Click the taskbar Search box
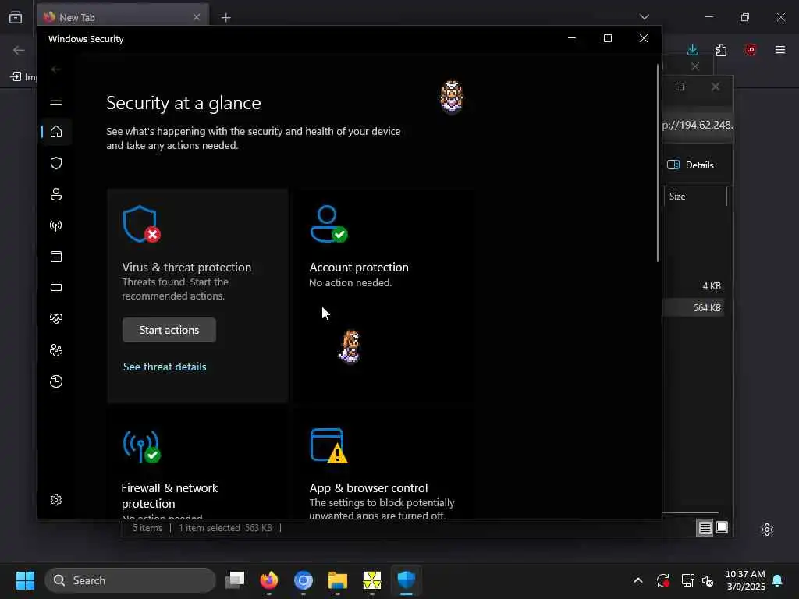Image resolution: width=799 pixels, height=599 pixels. (x=130, y=580)
